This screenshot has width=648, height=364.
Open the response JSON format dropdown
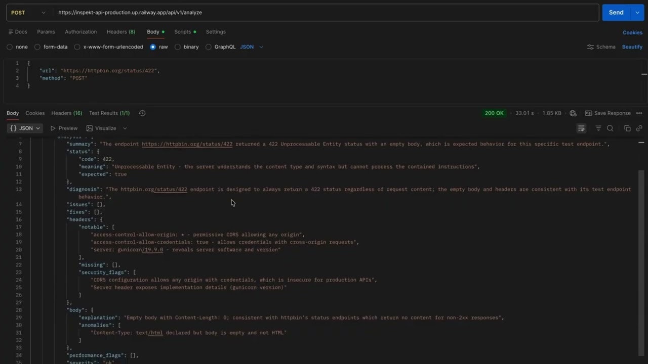point(25,128)
